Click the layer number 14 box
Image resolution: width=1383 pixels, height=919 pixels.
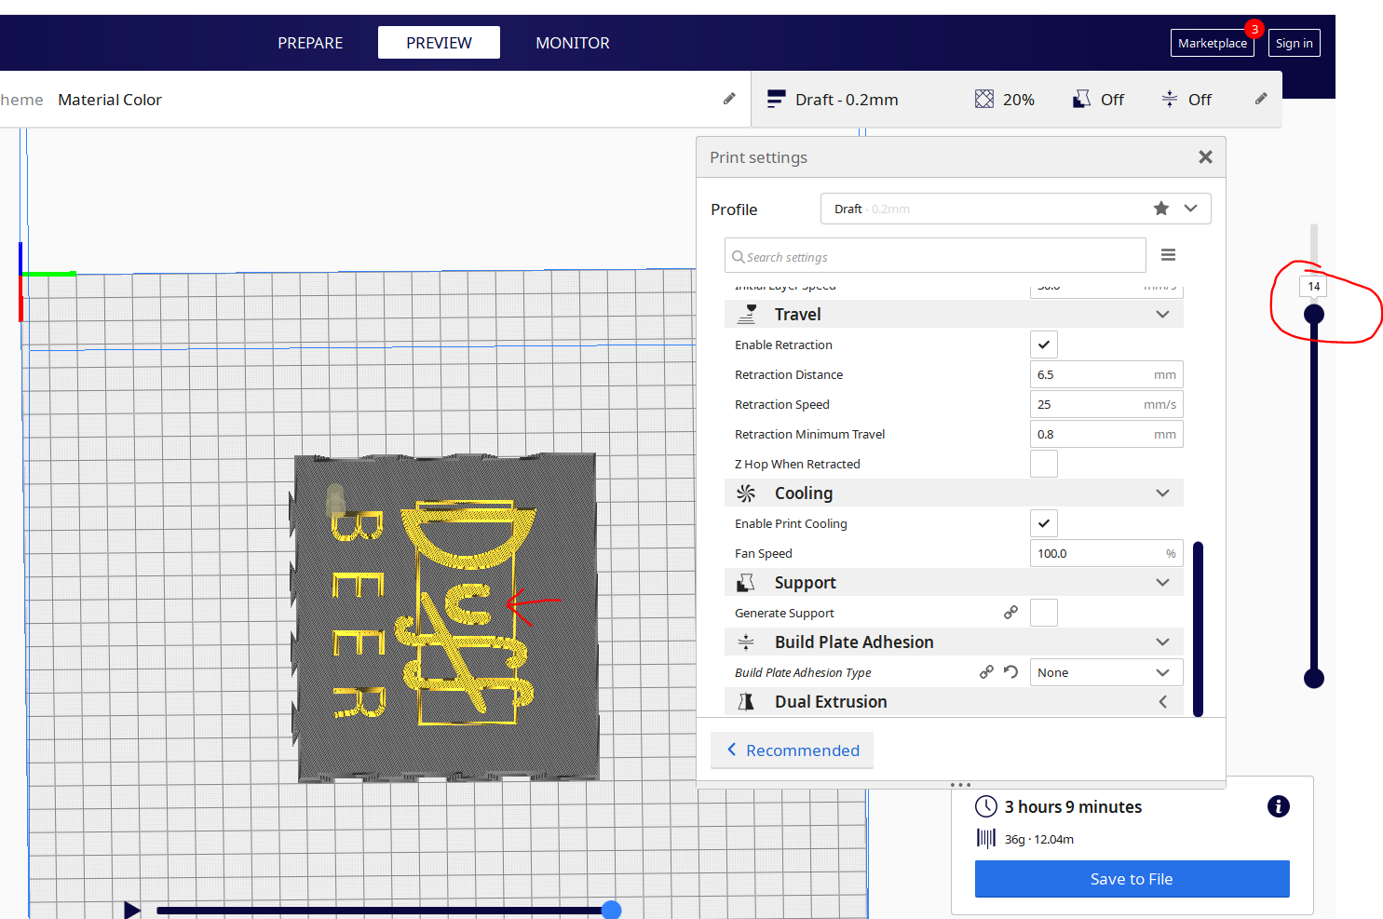pyautogui.click(x=1314, y=286)
